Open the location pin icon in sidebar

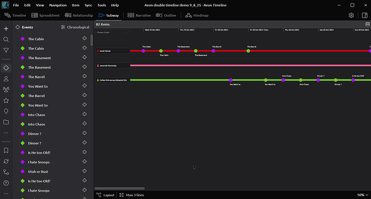6,111
